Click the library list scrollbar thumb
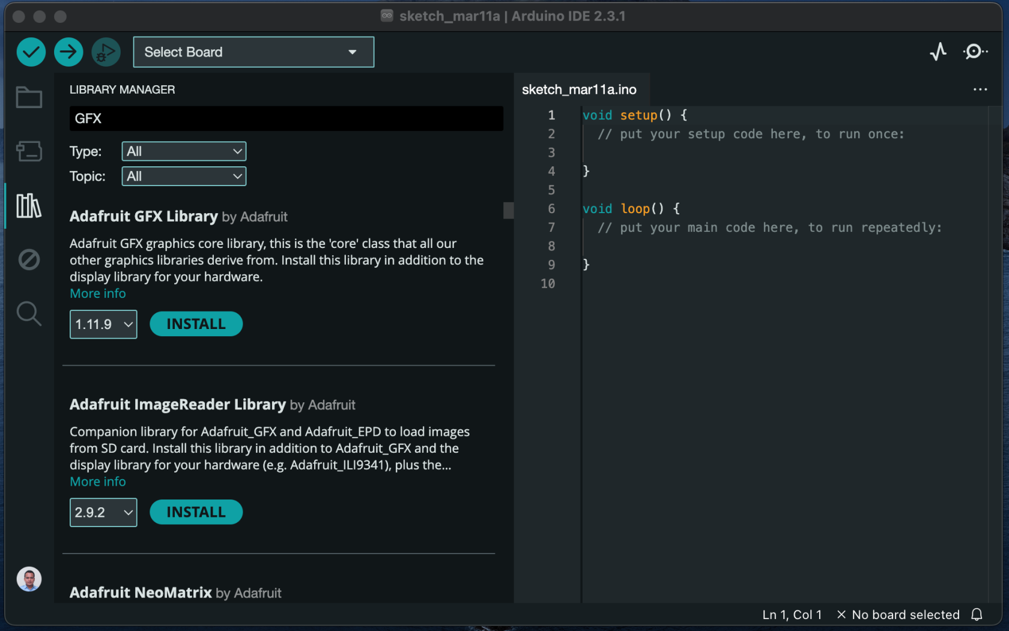Viewport: 1009px width, 631px height. (x=508, y=210)
